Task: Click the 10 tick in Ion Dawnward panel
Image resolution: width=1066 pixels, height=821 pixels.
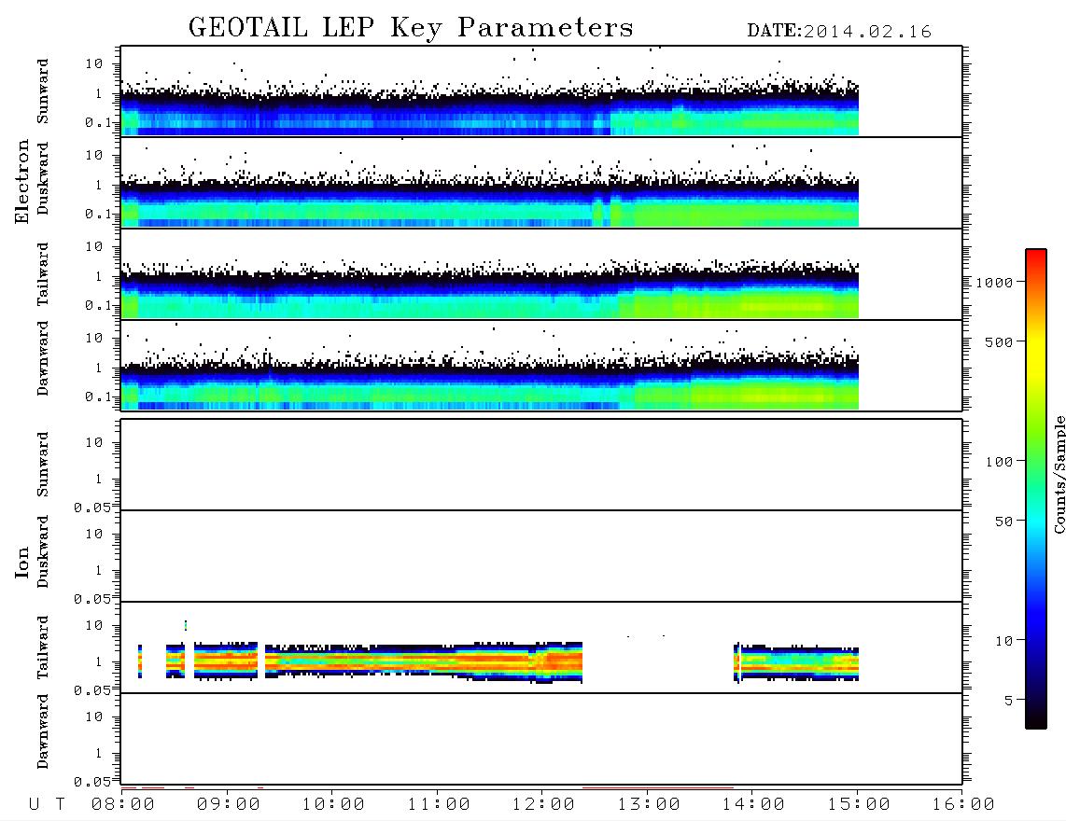Action: [94, 717]
